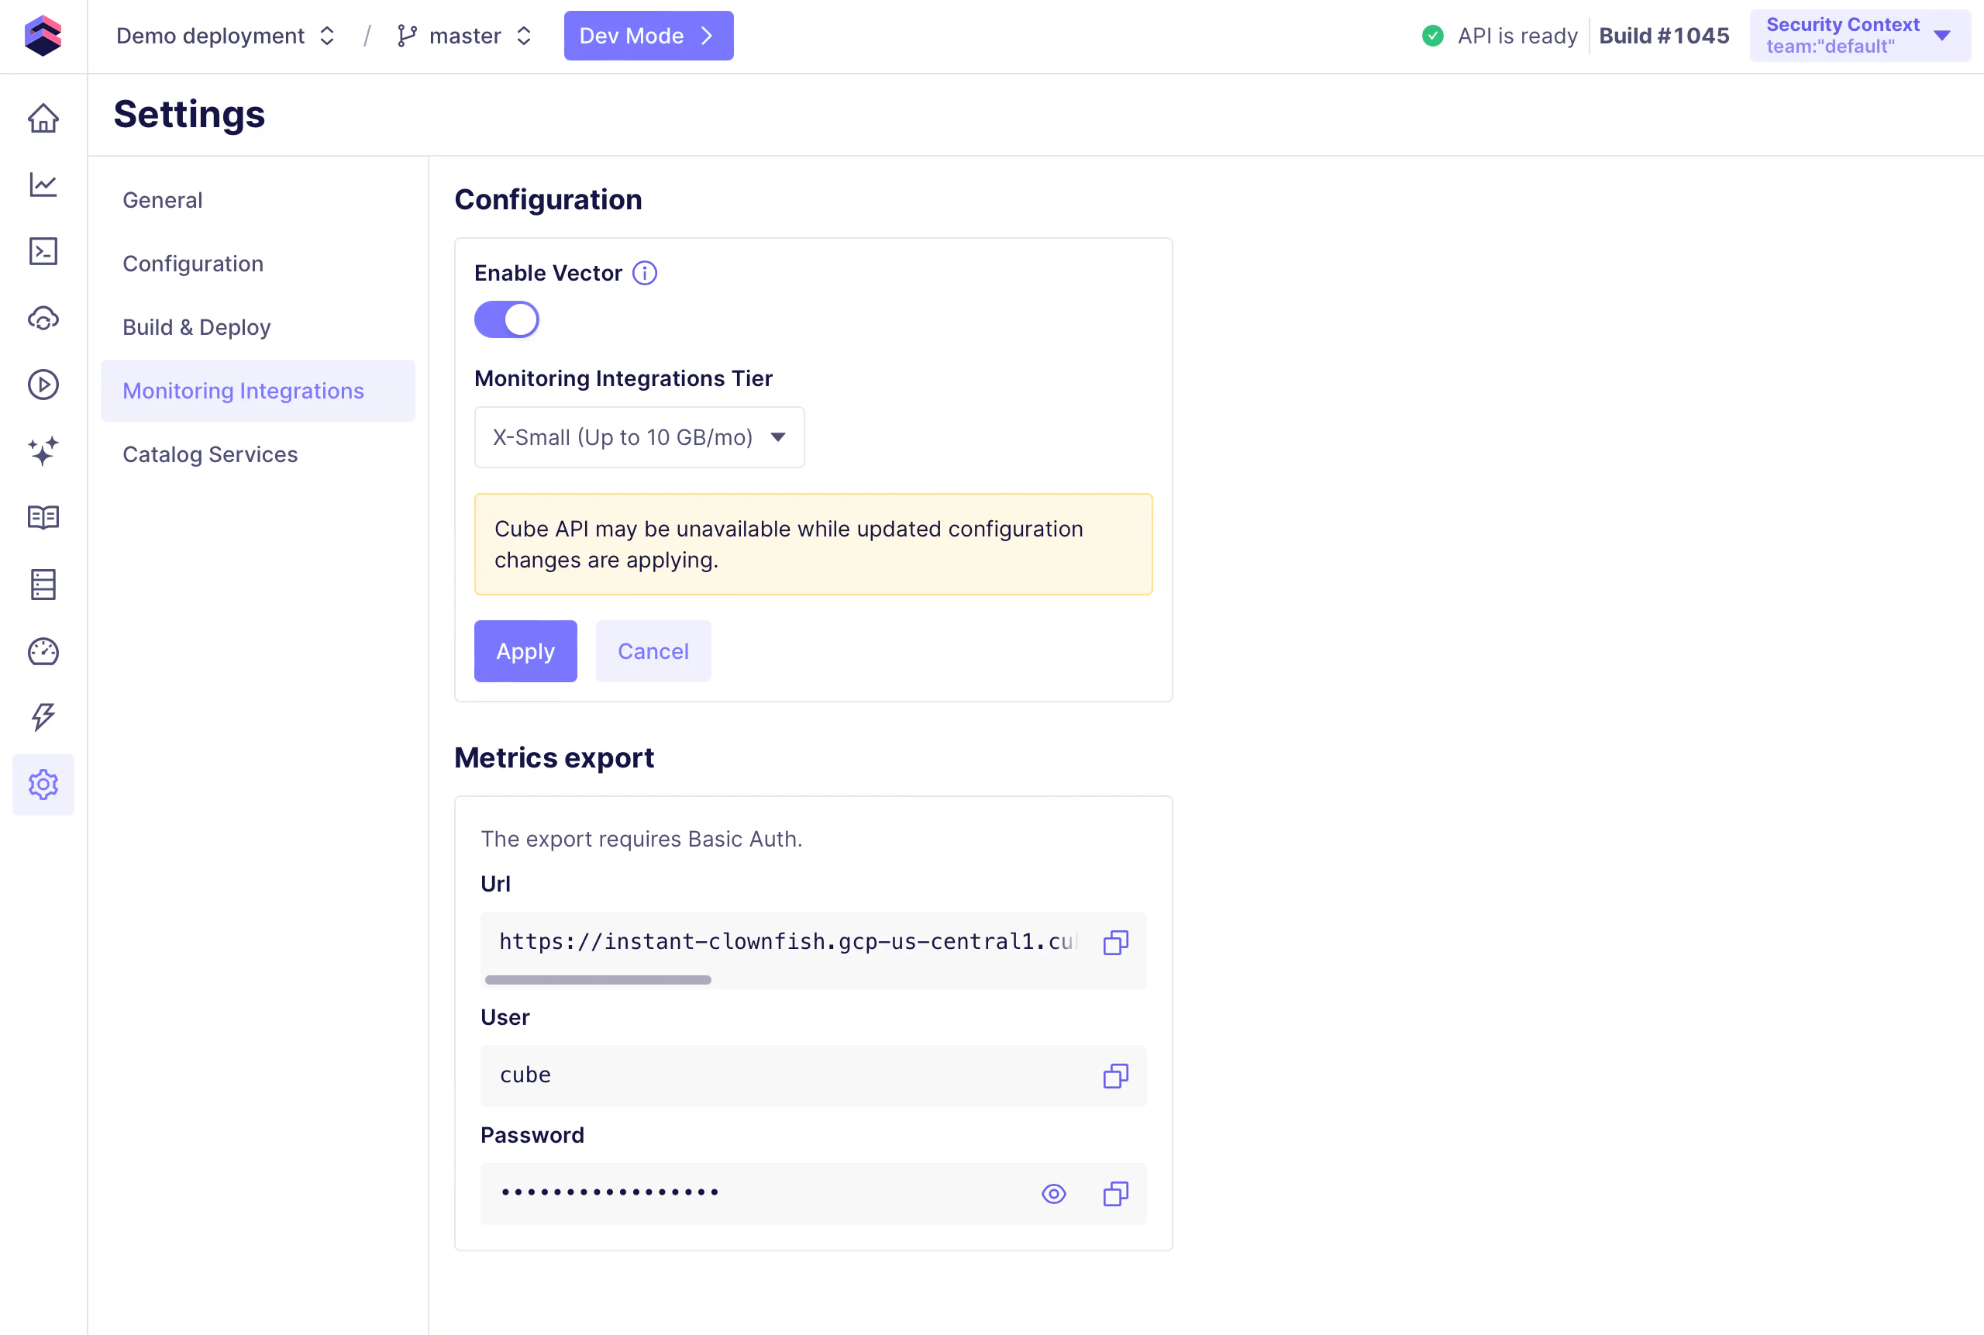Open the lightning bolt icon in the sidebar

click(43, 718)
